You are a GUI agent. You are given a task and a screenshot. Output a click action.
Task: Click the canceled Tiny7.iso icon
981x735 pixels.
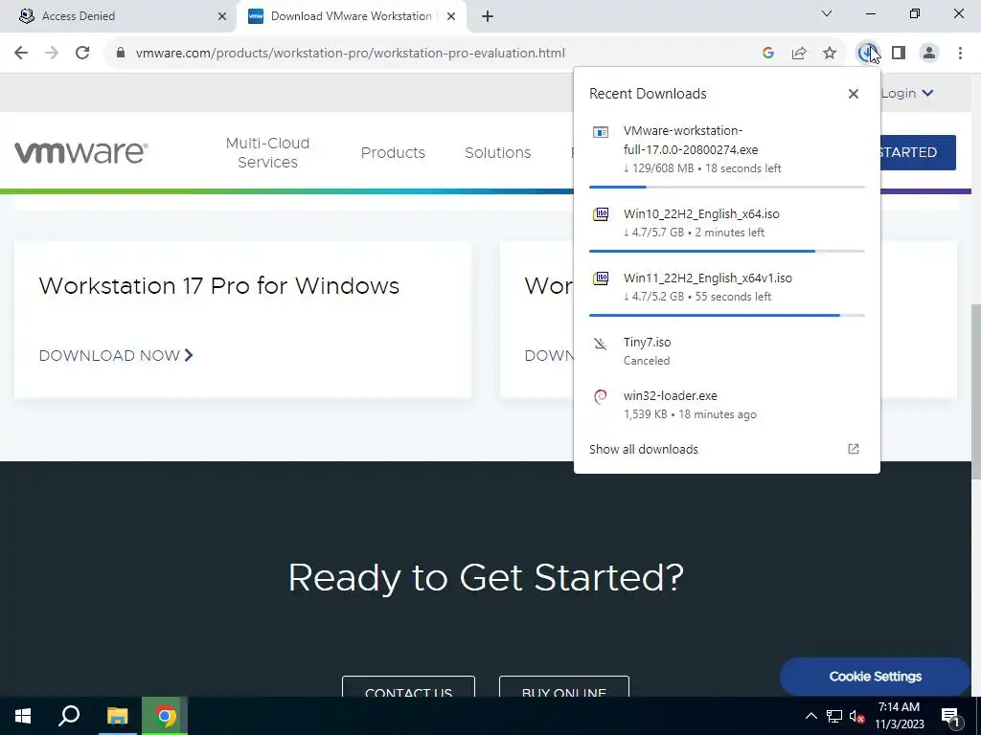click(x=601, y=344)
